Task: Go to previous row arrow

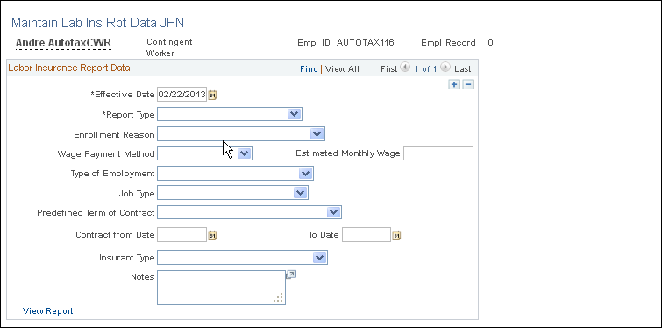Action: pos(405,68)
